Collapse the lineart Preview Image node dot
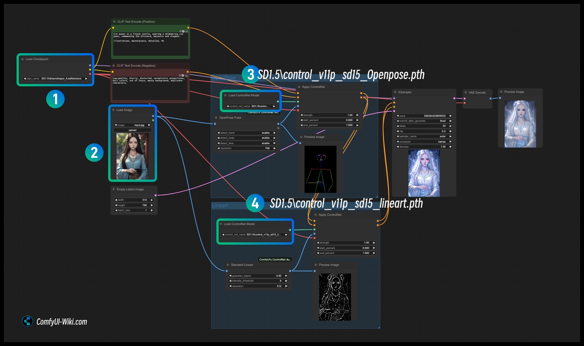Screen dimensions: 584x346 tap(316, 265)
